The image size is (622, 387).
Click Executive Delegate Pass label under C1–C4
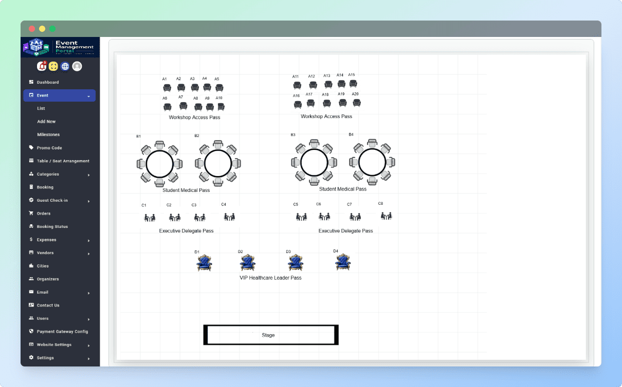click(x=186, y=231)
